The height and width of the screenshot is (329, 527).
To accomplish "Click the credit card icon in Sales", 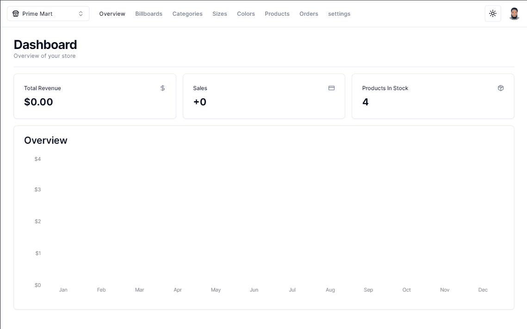I will point(331,88).
